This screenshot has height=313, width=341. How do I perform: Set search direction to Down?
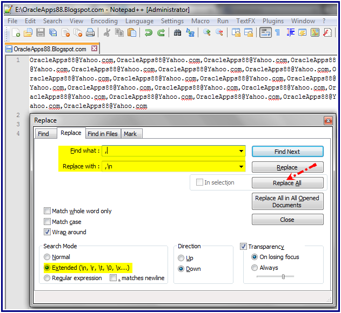pyautogui.click(x=181, y=269)
